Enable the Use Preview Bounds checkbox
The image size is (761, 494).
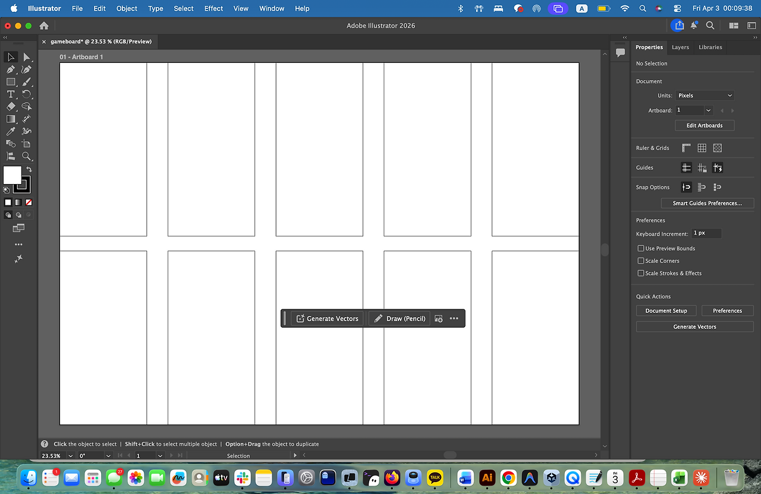(x=640, y=248)
